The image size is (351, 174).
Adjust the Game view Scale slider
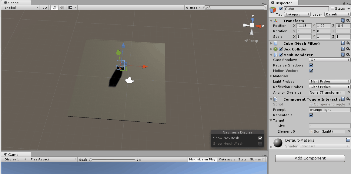[91, 159]
